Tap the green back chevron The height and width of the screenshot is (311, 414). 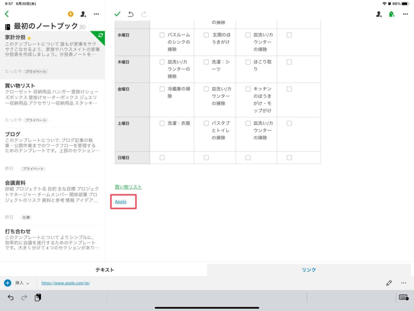7,14
